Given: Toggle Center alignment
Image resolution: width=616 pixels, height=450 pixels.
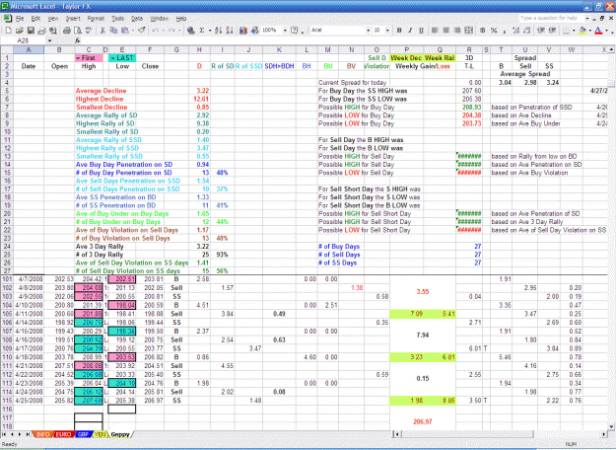Looking at the screenshot, I should click(x=445, y=31).
